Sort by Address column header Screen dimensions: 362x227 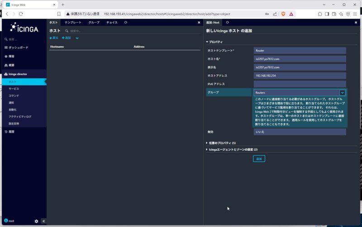(139, 47)
